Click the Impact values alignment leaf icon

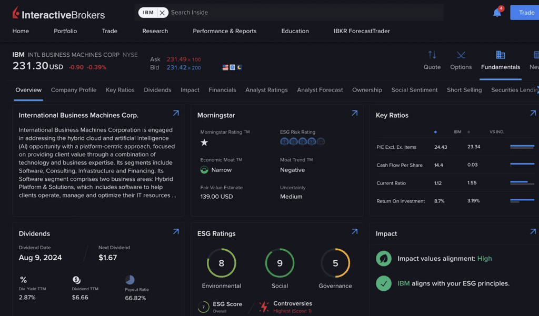point(384,259)
